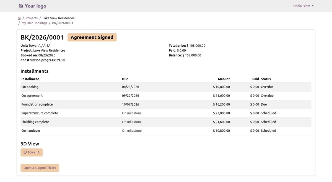Click Overdue status in On agreement row

pos(267,96)
